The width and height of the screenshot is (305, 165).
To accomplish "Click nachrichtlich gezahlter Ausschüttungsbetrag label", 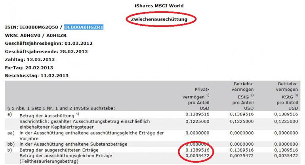I will click(x=85, y=124).
